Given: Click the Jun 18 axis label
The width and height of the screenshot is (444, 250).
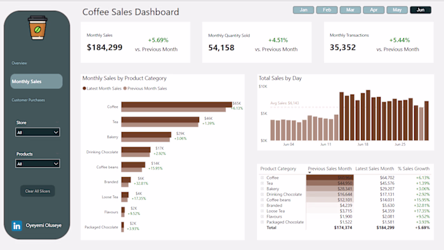Looking at the screenshot, I should point(363,145).
